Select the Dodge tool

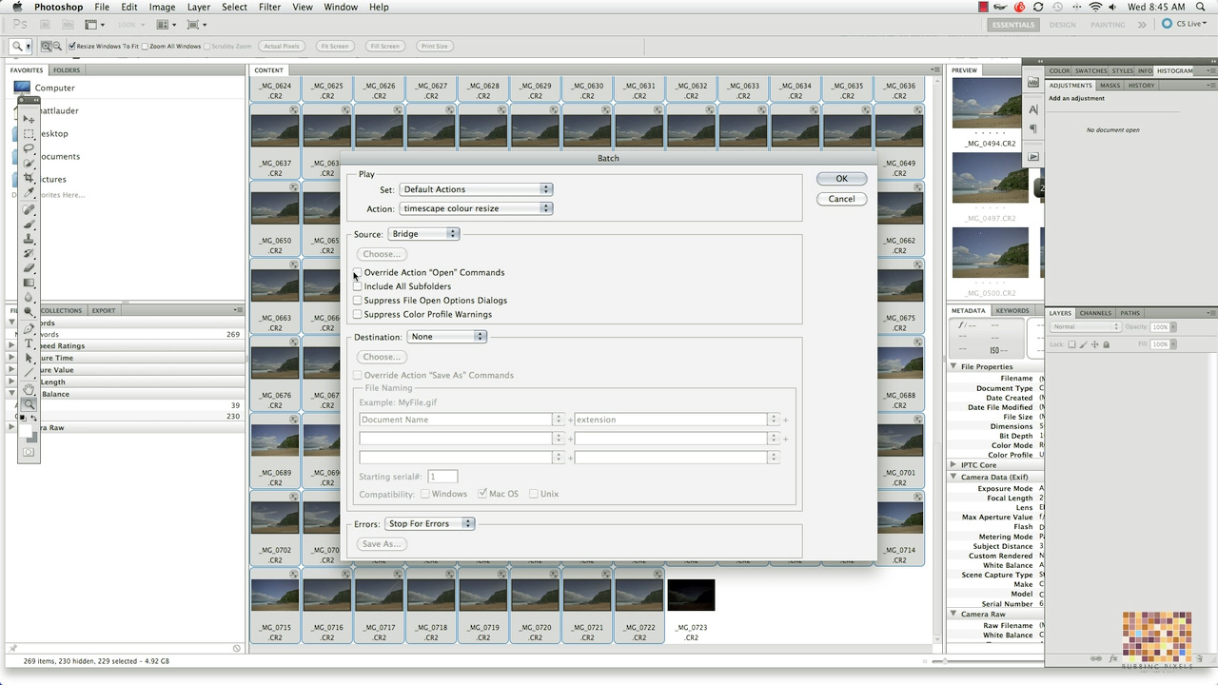pos(29,312)
